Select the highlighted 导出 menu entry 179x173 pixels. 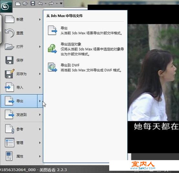click(22, 101)
